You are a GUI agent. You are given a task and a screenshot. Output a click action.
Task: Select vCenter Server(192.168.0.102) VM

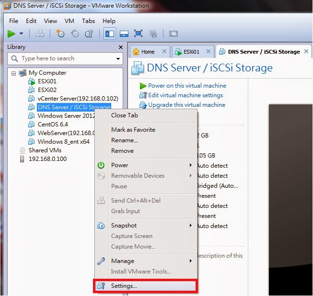[x=78, y=99]
